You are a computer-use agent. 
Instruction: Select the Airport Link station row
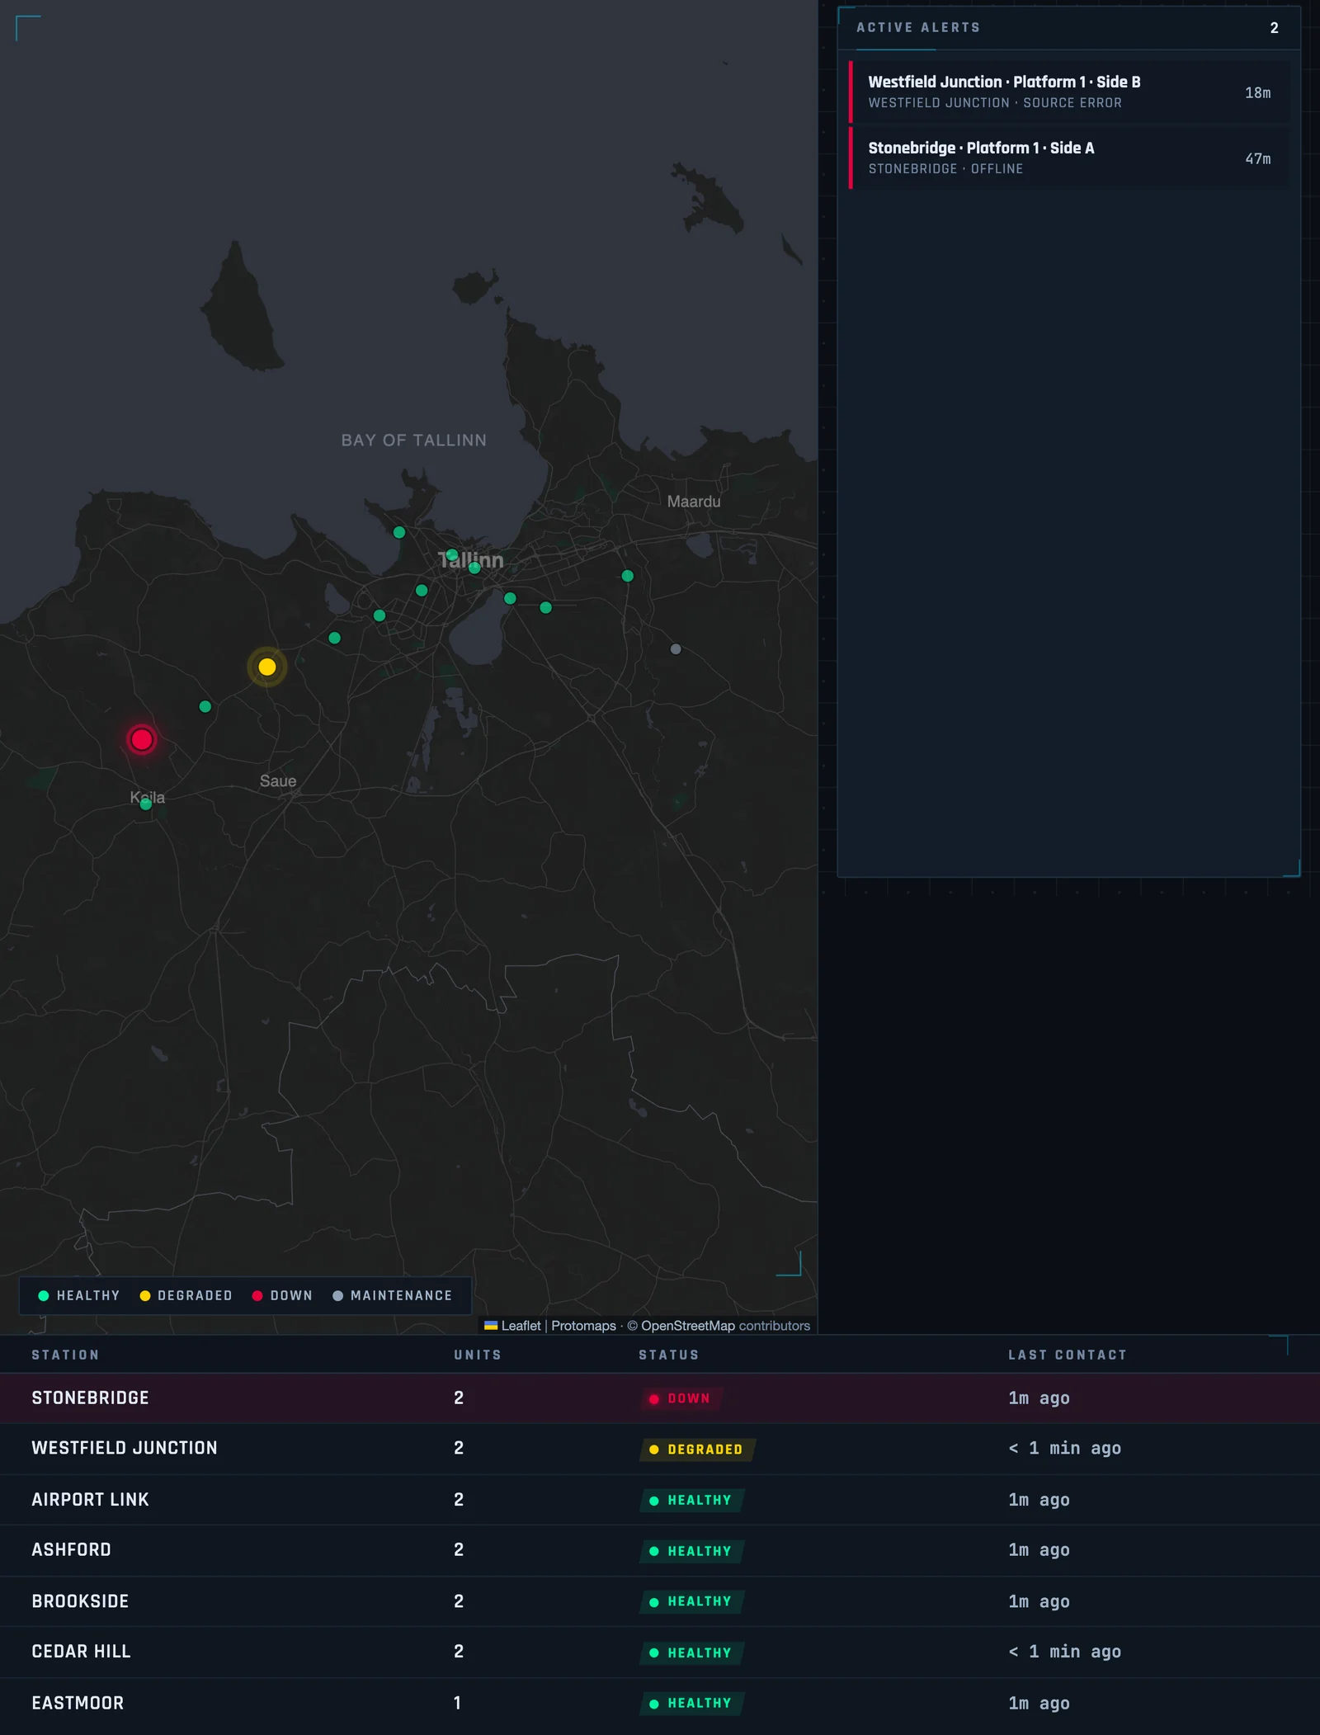click(660, 1499)
